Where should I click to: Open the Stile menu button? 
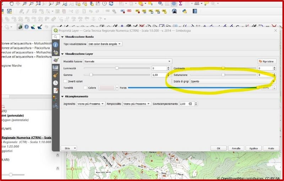pyautogui.click(x=69, y=148)
